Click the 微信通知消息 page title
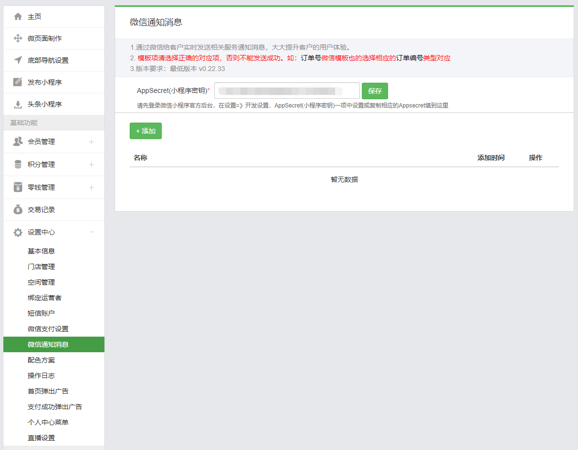 [x=156, y=22]
